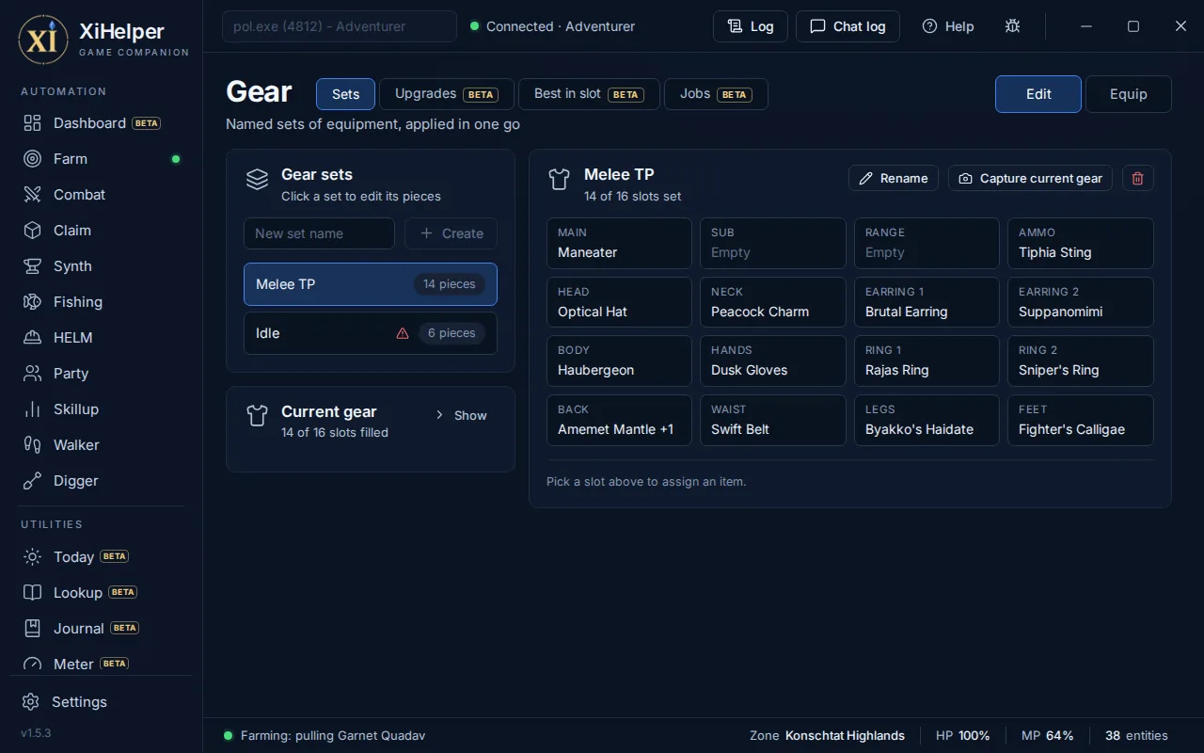Click the Today sun icon

[x=33, y=557]
